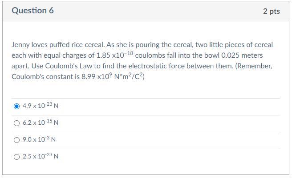Click the Question 6 heading
292x178 pixels.
pyautogui.click(x=32, y=11)
